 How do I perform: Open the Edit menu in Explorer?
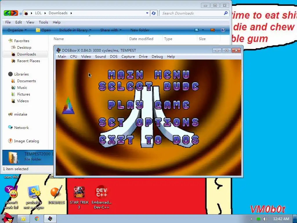tap(18, 22)
